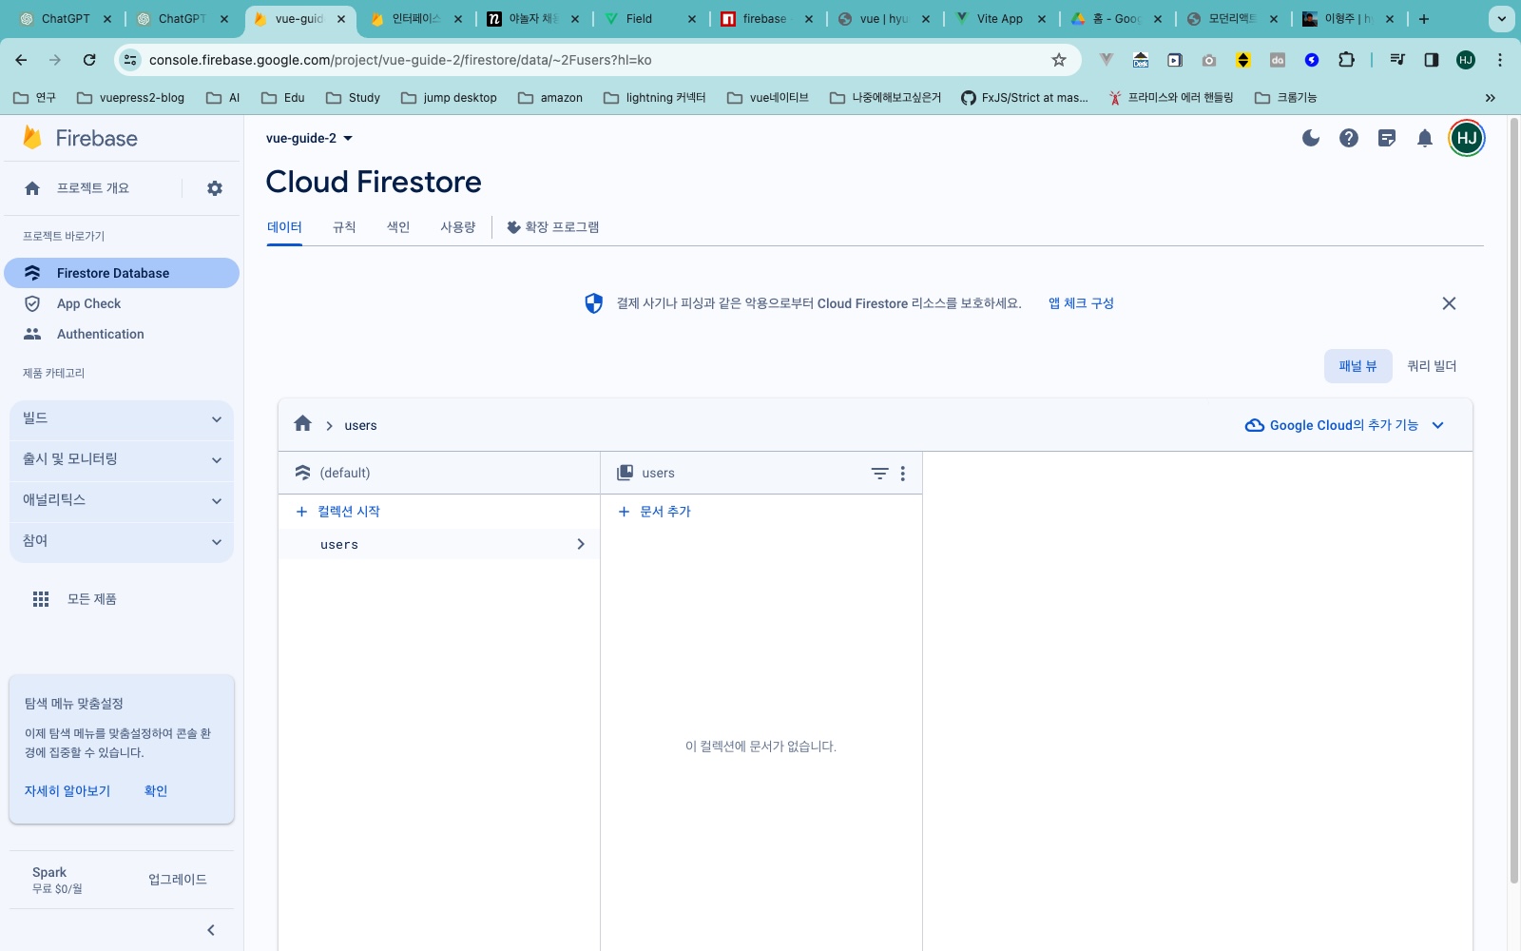This screenshot has width=1521, height=951.
Task: Open the HJ account avatar
Action: point(1467,138)
